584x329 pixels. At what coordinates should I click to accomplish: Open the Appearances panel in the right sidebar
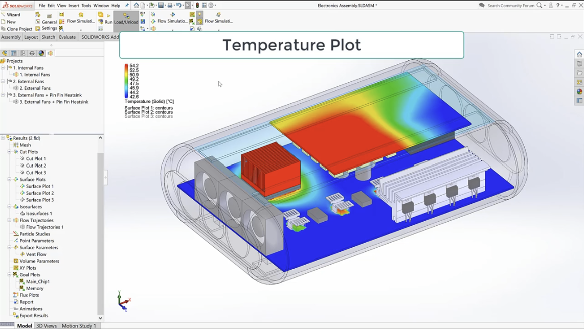click(578, 92)
